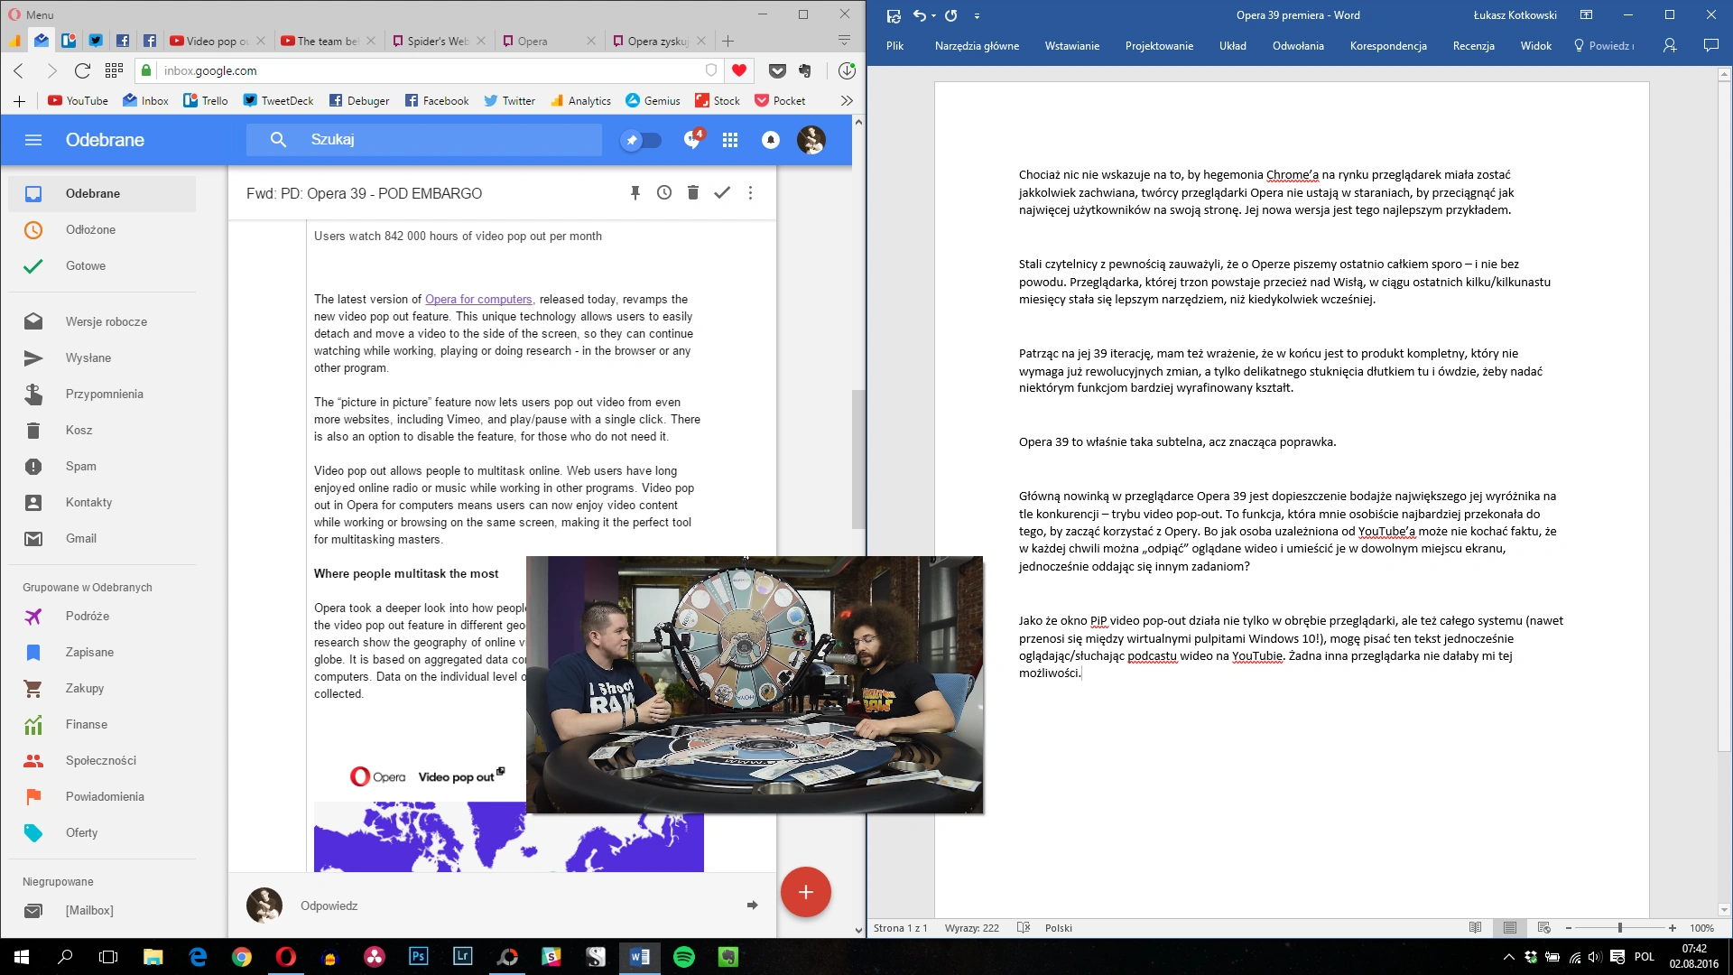Expand the Quick Access Toolbar customize arrow
The height and width of the screenshot is (975, 1733).
977,15
